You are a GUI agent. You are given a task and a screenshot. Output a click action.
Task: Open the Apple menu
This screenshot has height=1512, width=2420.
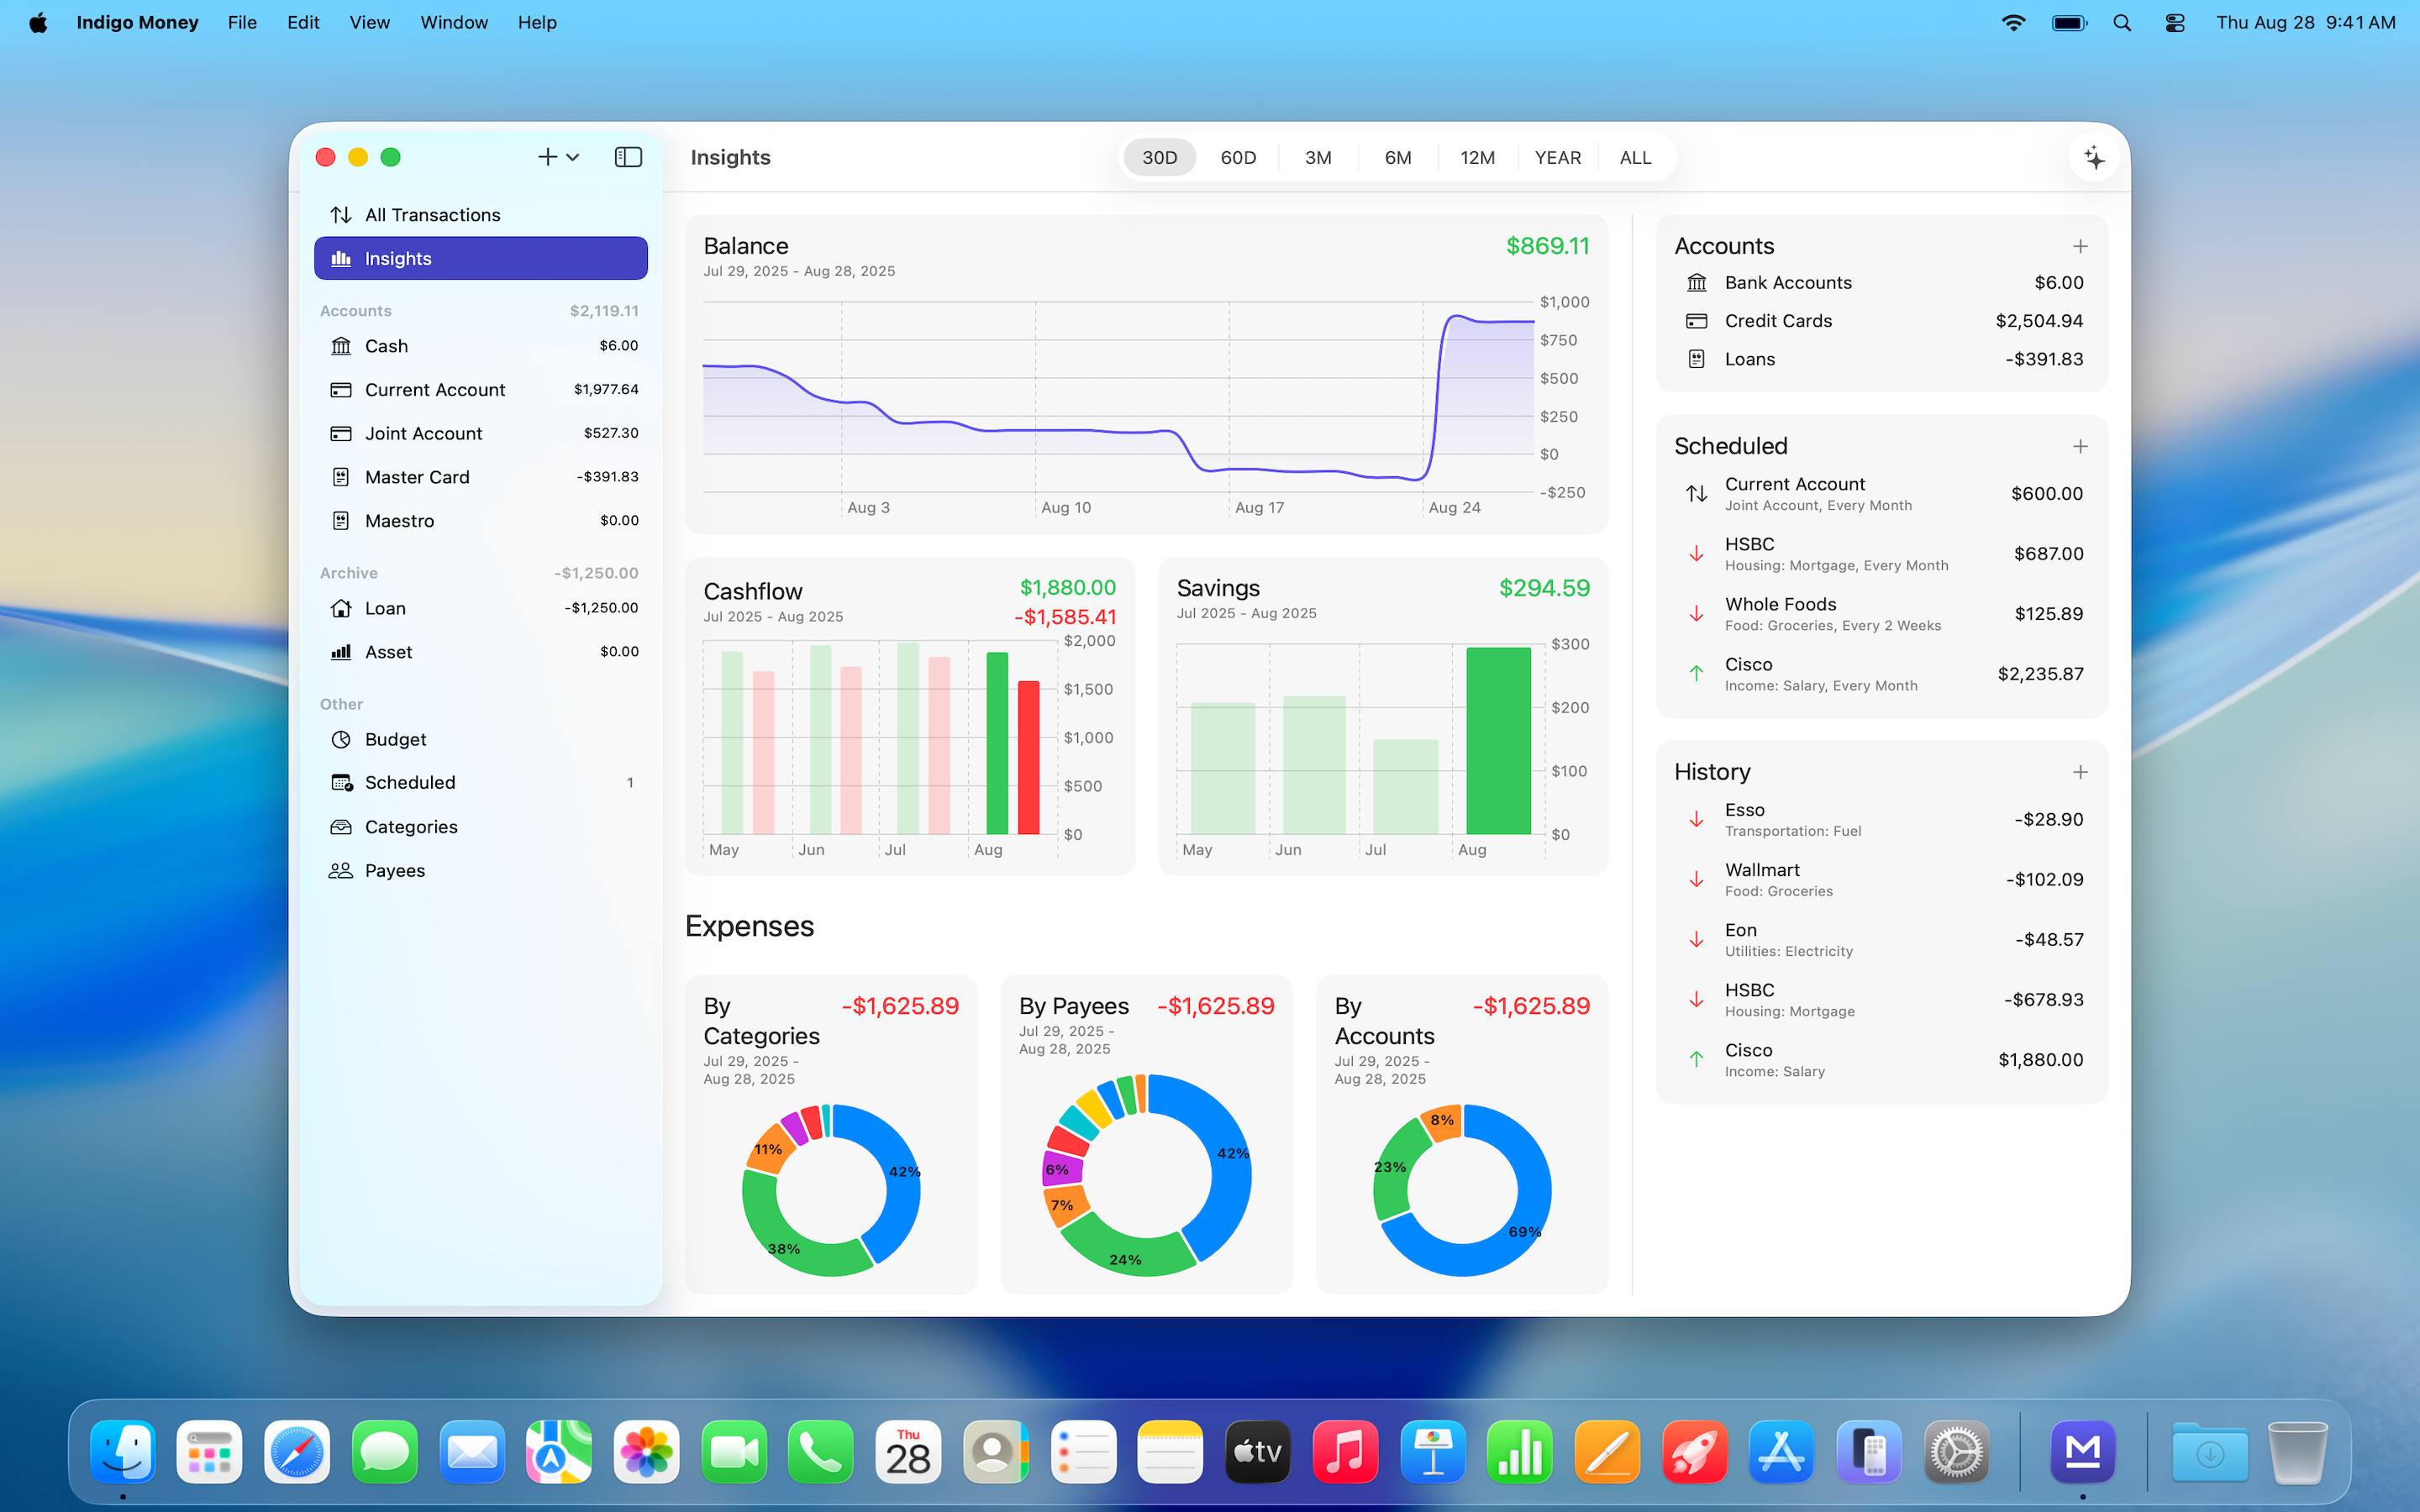38,22
